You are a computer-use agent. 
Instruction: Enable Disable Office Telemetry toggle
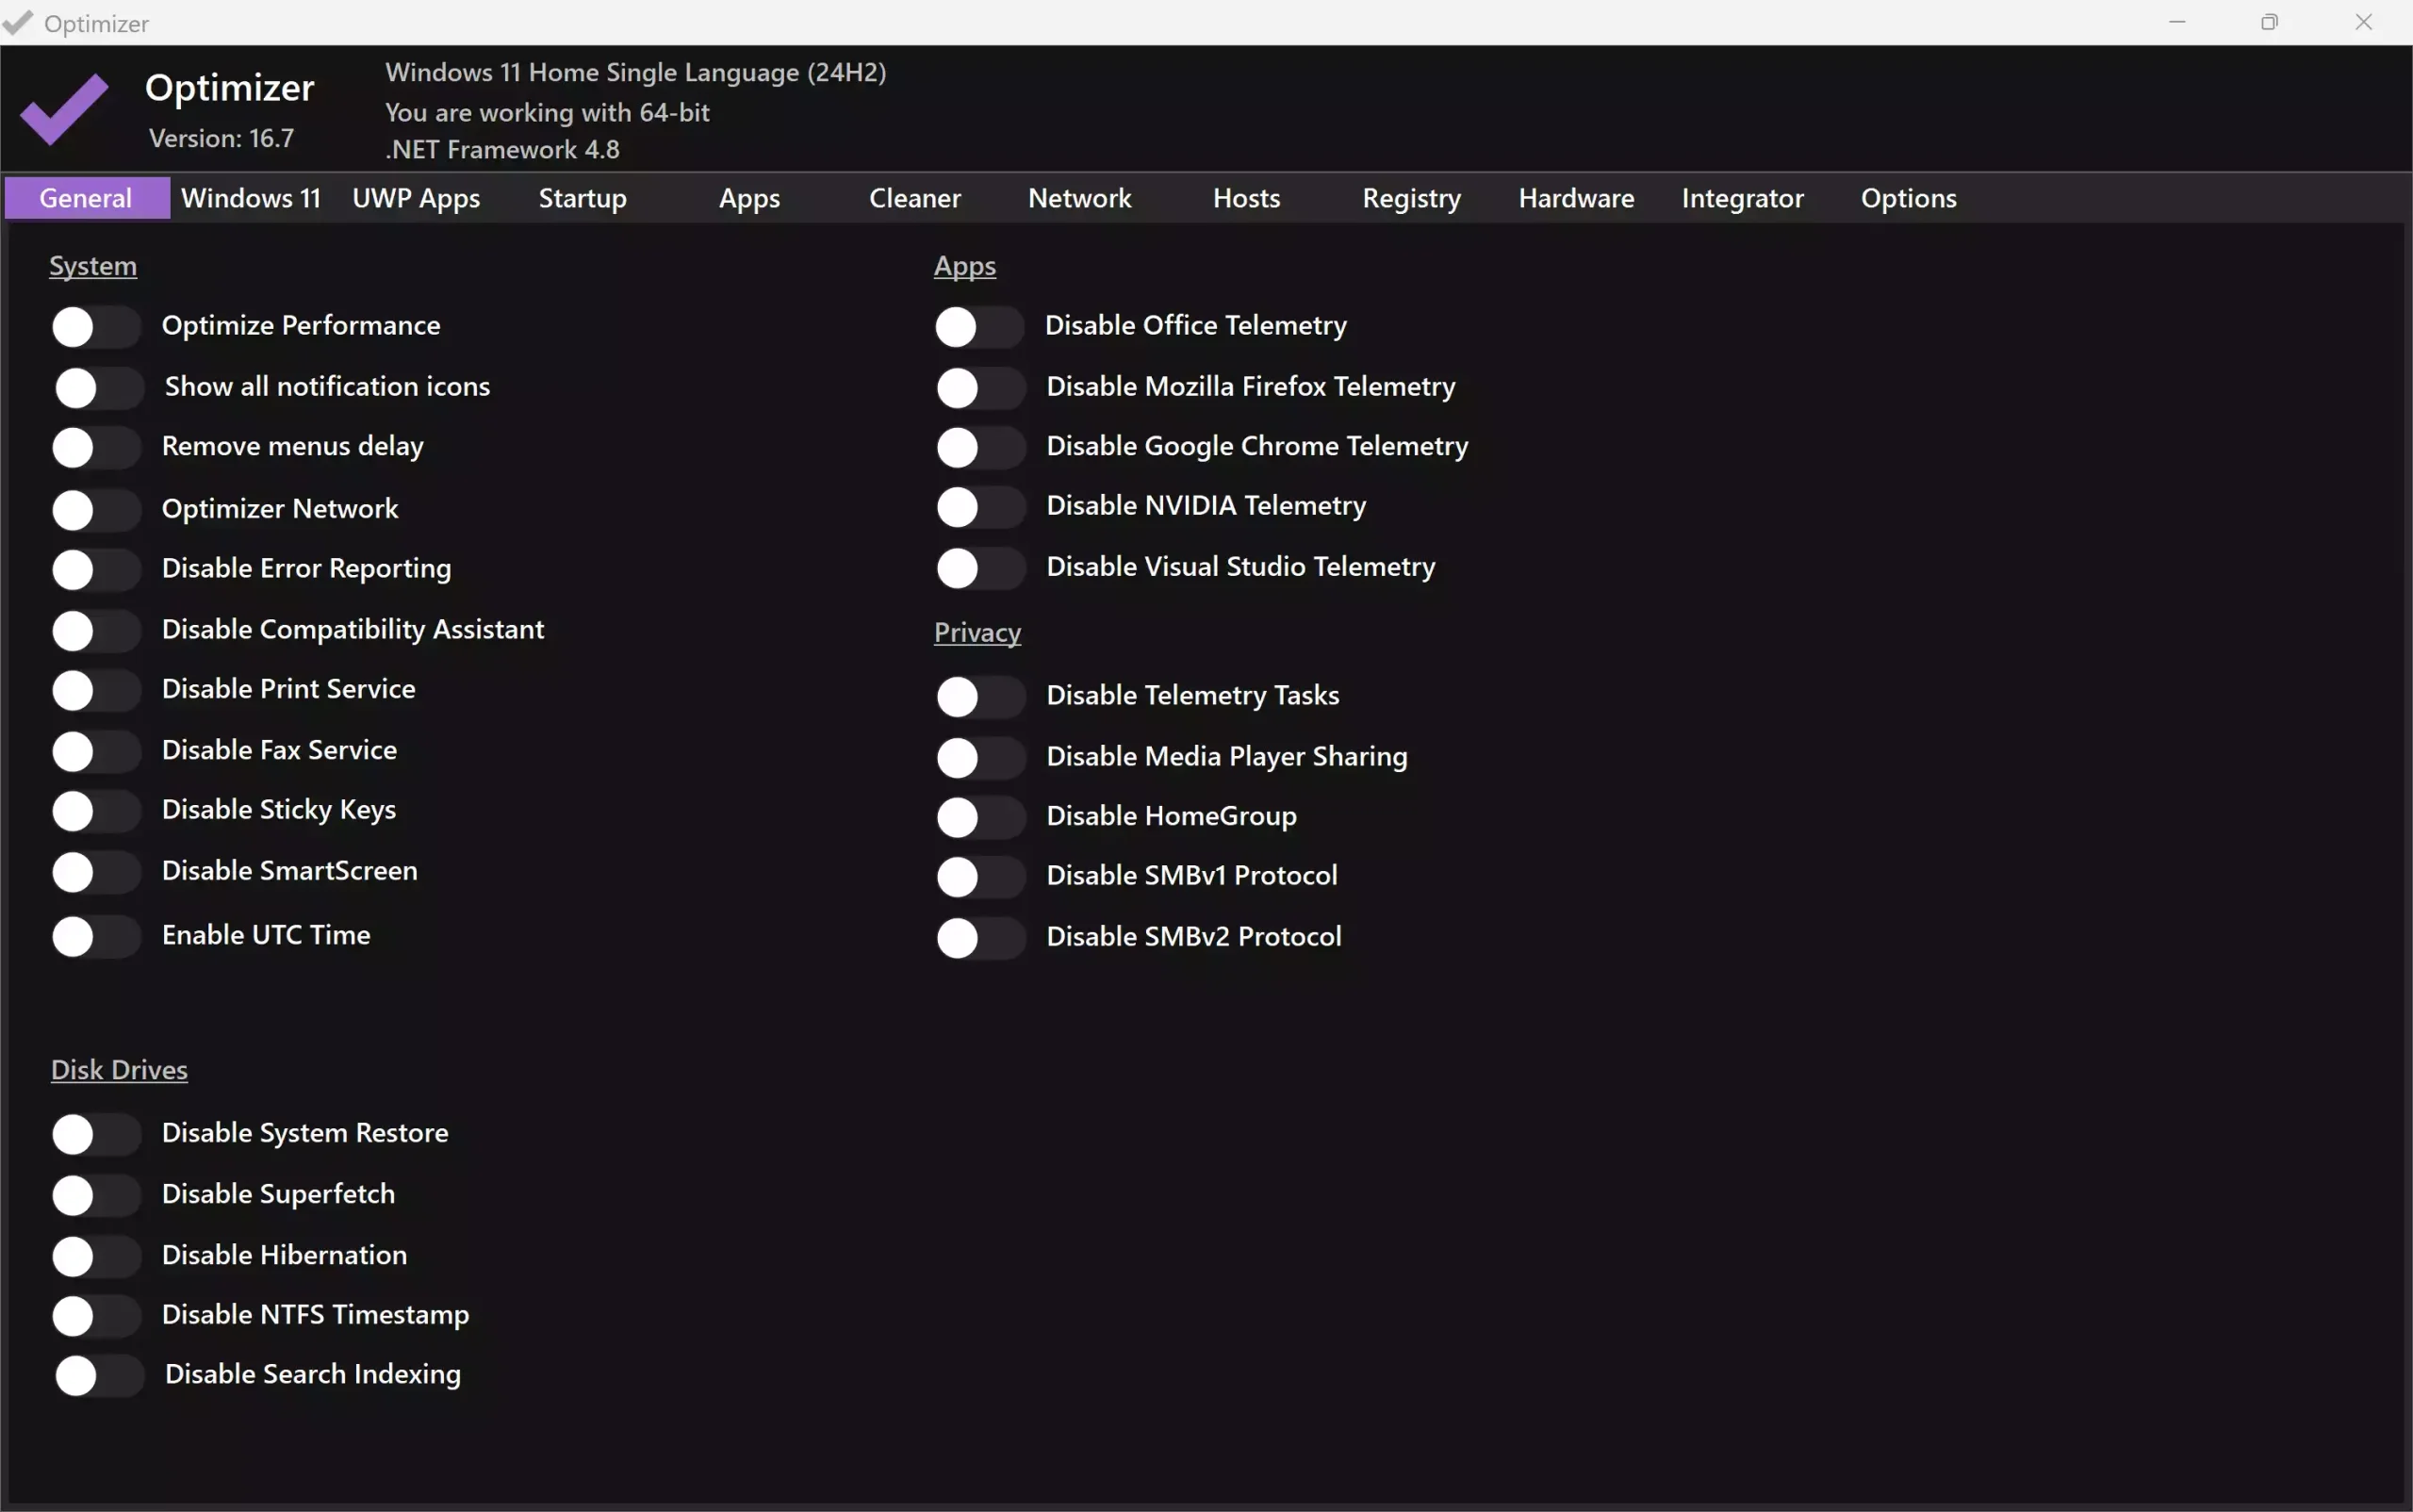tap(978, 327)
